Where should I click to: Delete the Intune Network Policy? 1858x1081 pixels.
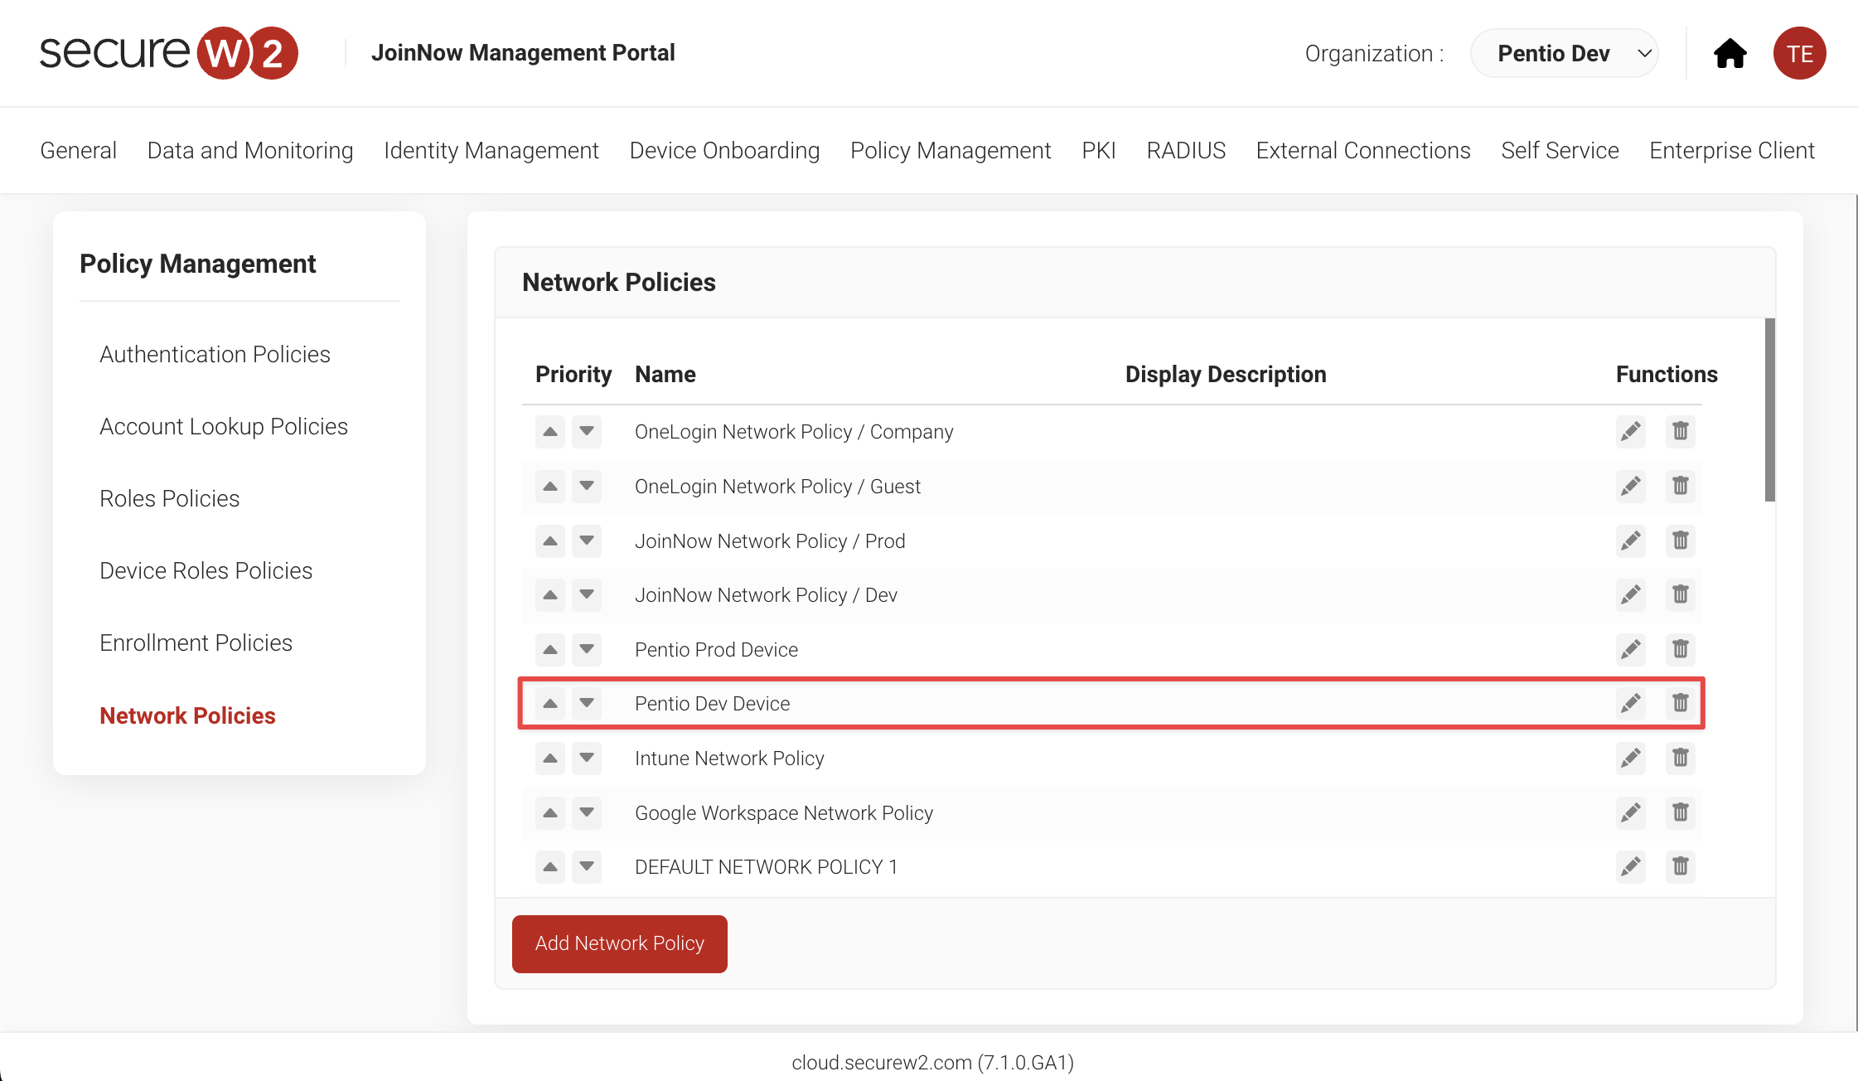coord(1680,758)
